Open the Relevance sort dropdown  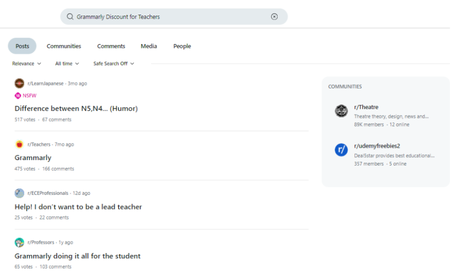26,64
